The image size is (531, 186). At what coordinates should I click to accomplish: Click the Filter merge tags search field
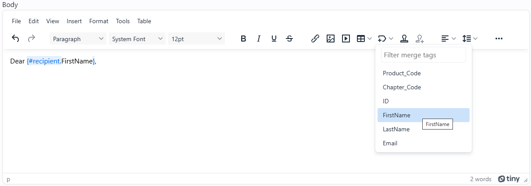pos(424,55)
